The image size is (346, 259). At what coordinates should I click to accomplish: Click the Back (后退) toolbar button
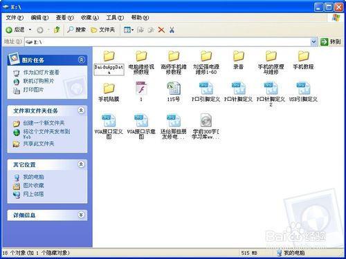[15, 30]
